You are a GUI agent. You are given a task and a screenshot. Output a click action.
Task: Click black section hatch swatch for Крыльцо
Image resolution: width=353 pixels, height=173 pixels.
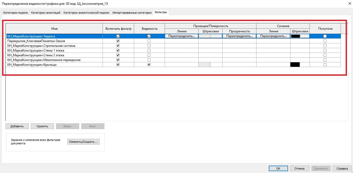pyautogui.click(x=295, y=65)
